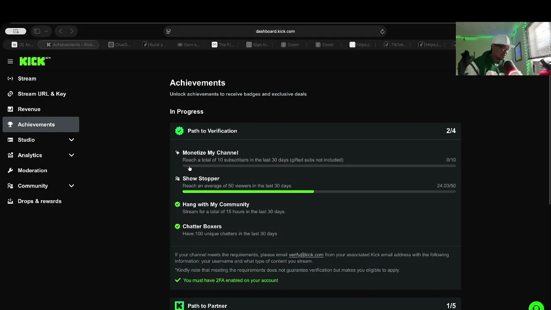This screenshot has height=310, width=551.
Task: Click the Show Stopper progress bar
Action: pos(319,192)
